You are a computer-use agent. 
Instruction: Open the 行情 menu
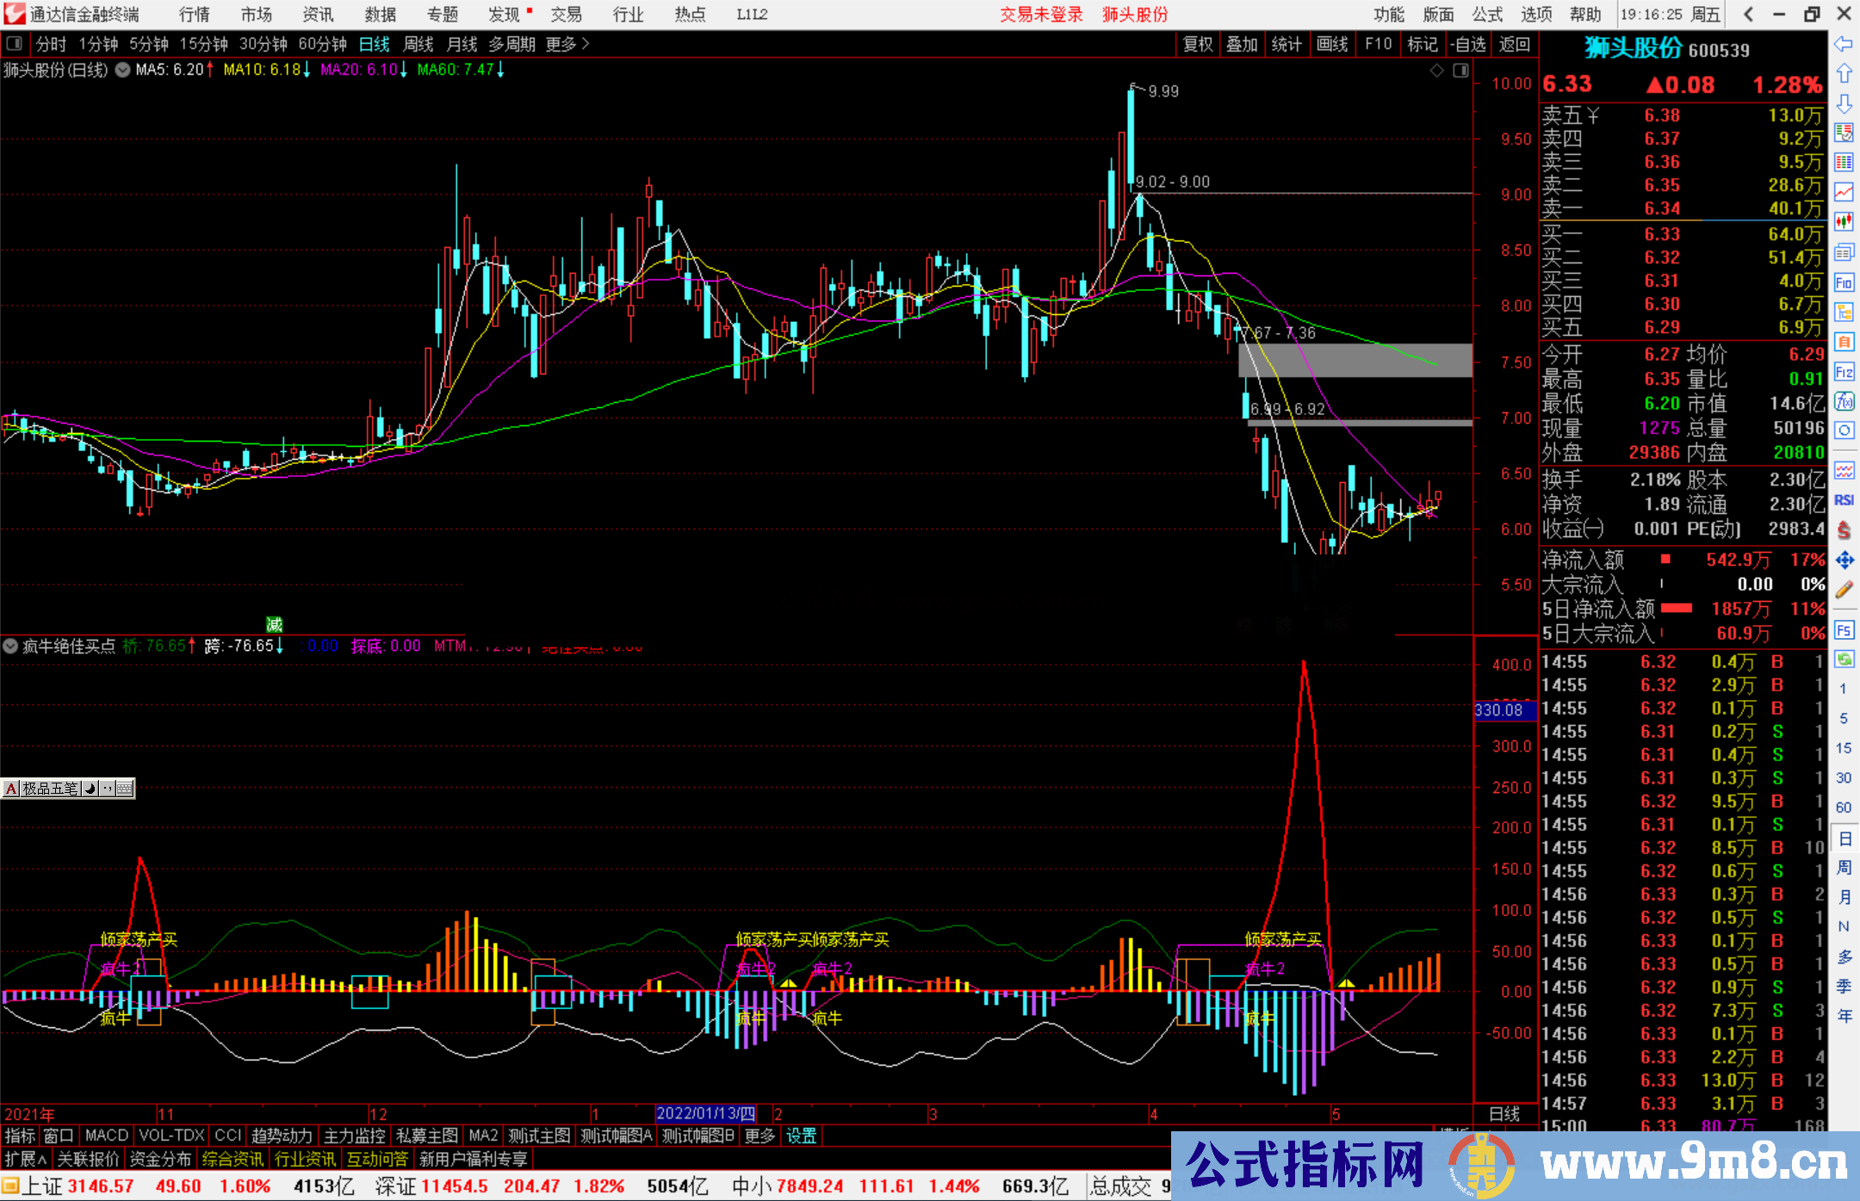coord(194,15)
